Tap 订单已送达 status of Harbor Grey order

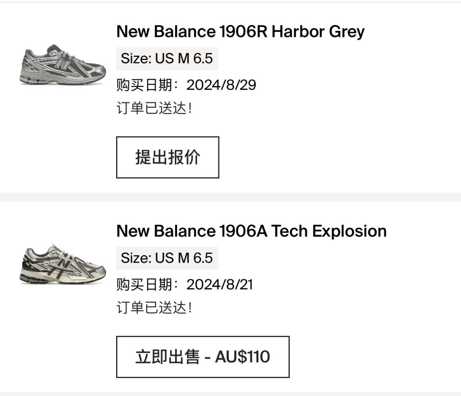[154, 108]
